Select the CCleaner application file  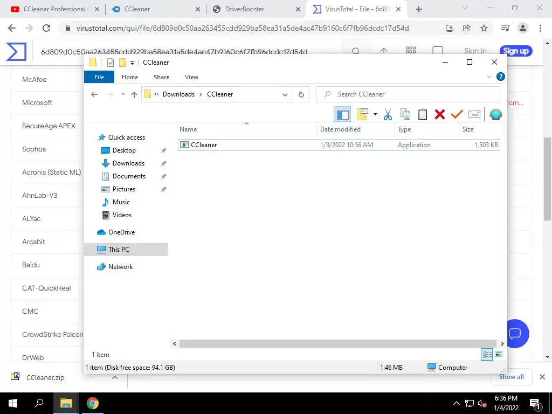point(339,145)
